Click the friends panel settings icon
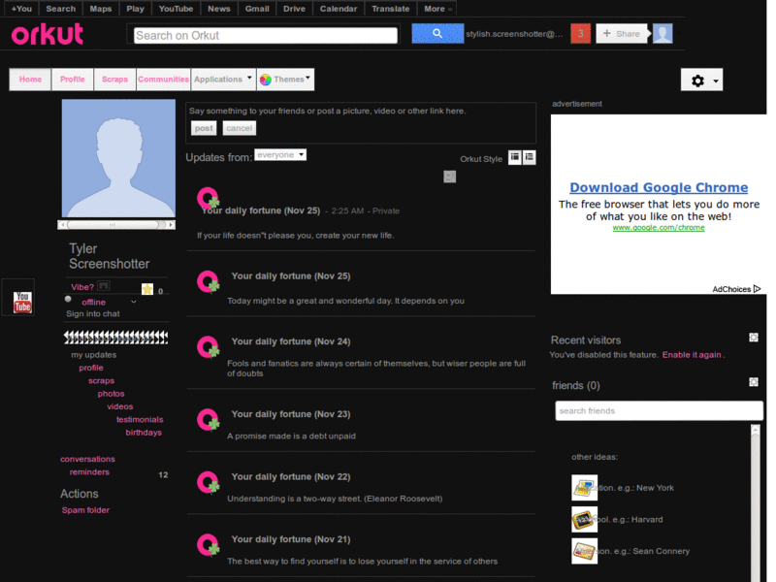Viewport: 776px width, 582px height. click(754, 382)
